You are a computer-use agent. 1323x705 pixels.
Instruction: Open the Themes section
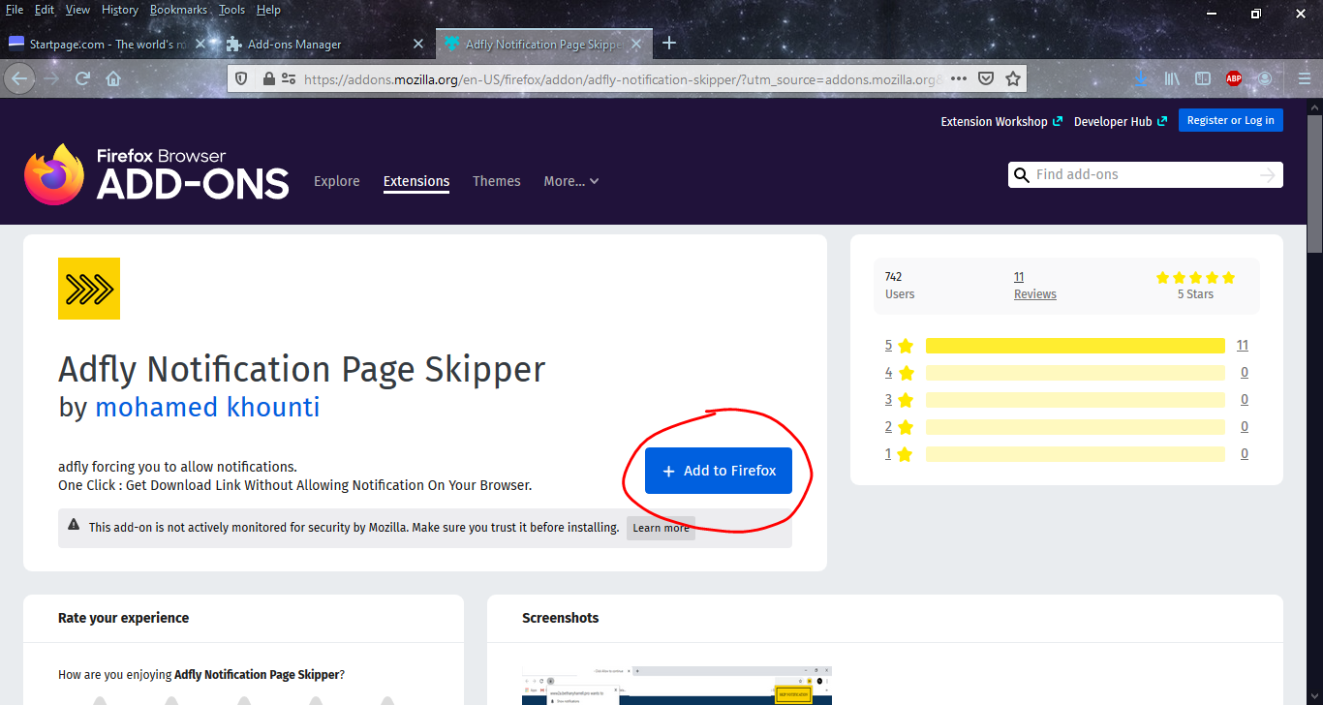click(x=497, y=181)
